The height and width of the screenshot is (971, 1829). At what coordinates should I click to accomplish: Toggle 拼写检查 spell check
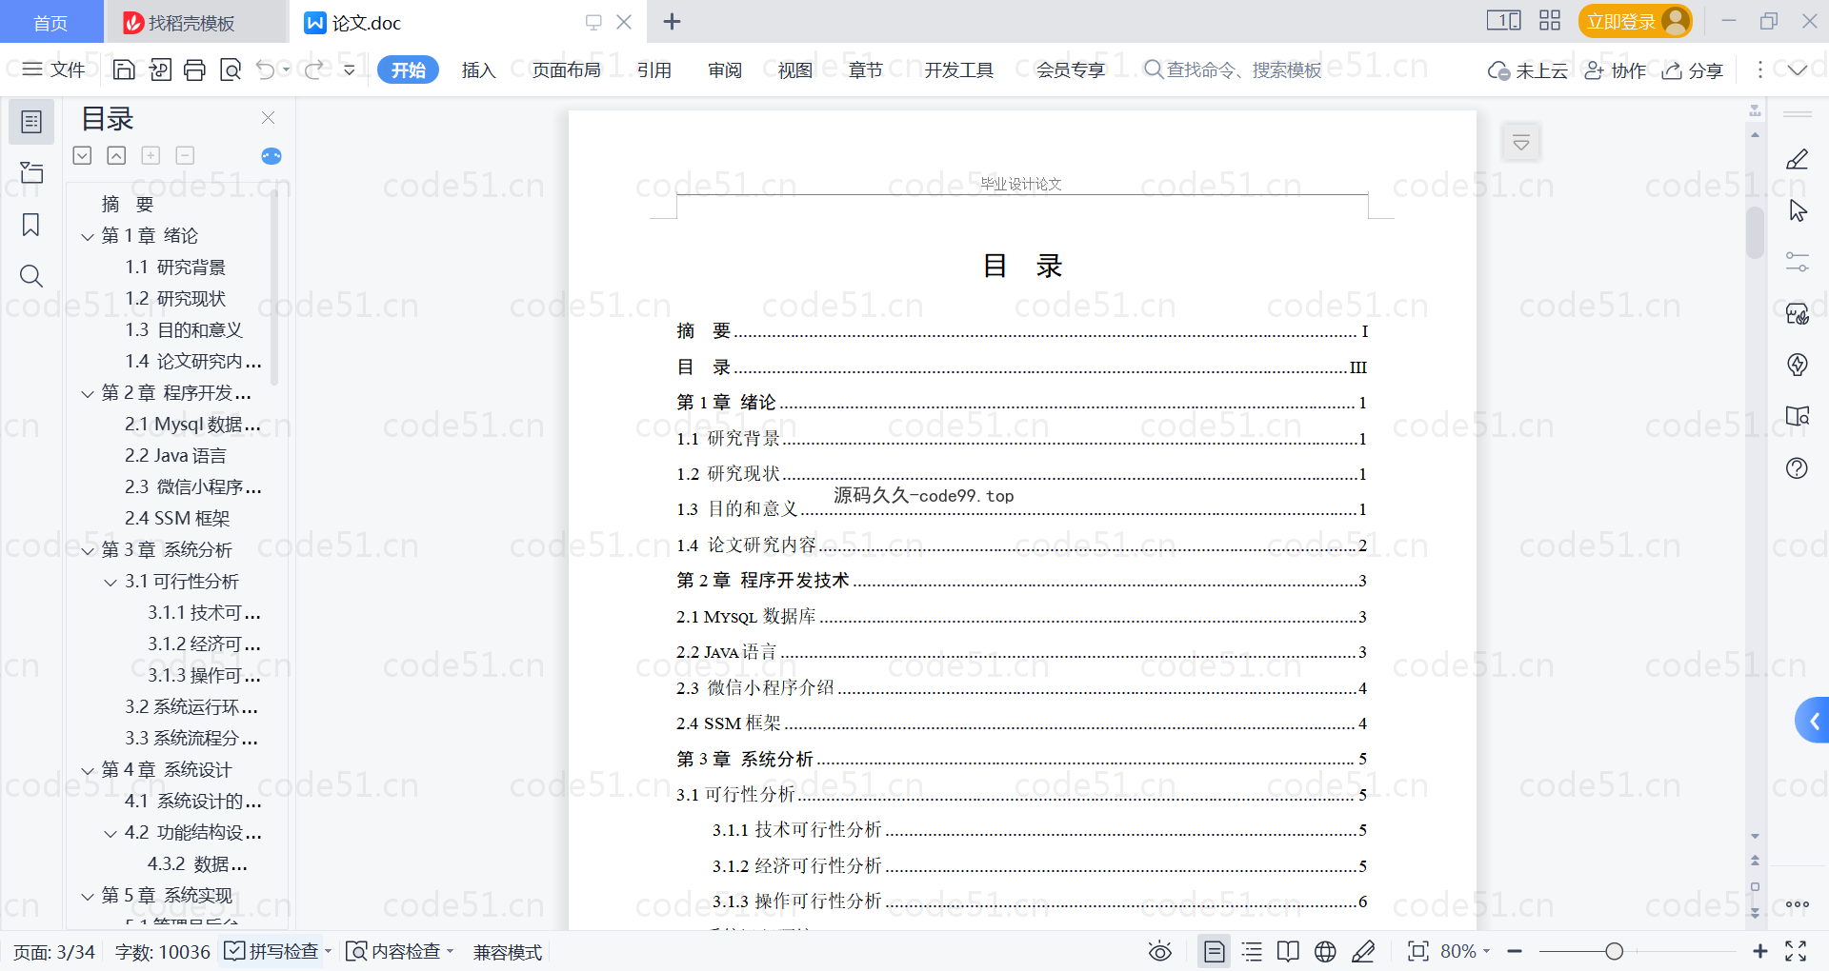pos(271,951)
